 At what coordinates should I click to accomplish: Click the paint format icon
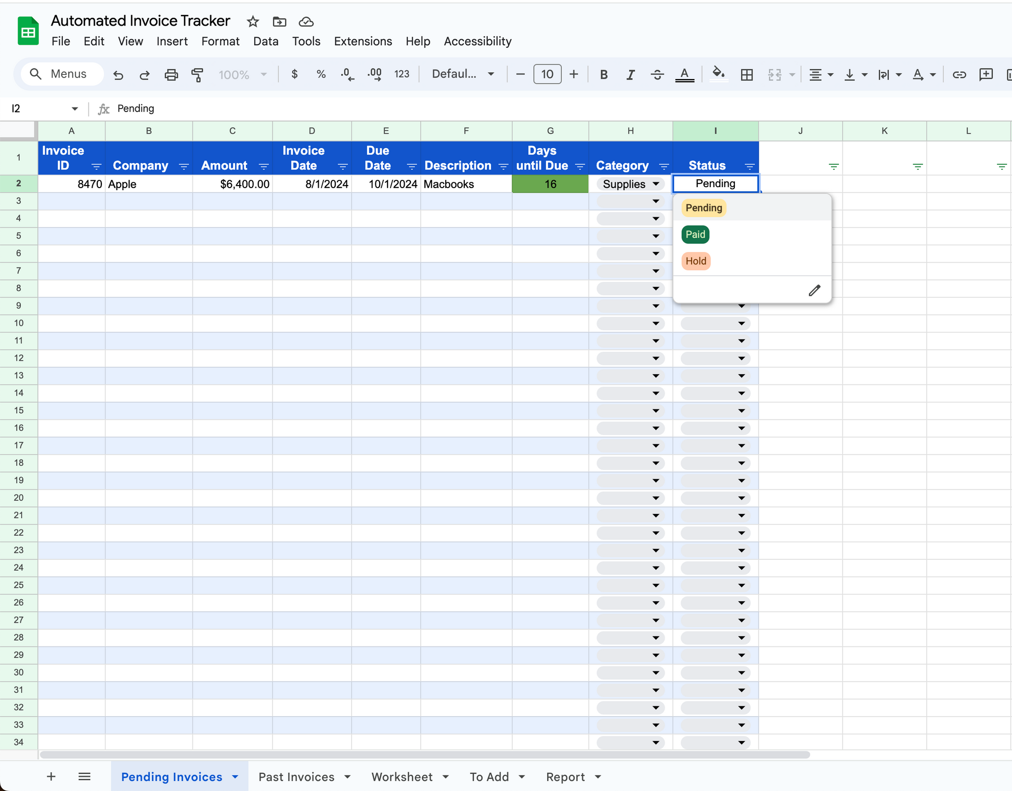[x=198, y=74]
